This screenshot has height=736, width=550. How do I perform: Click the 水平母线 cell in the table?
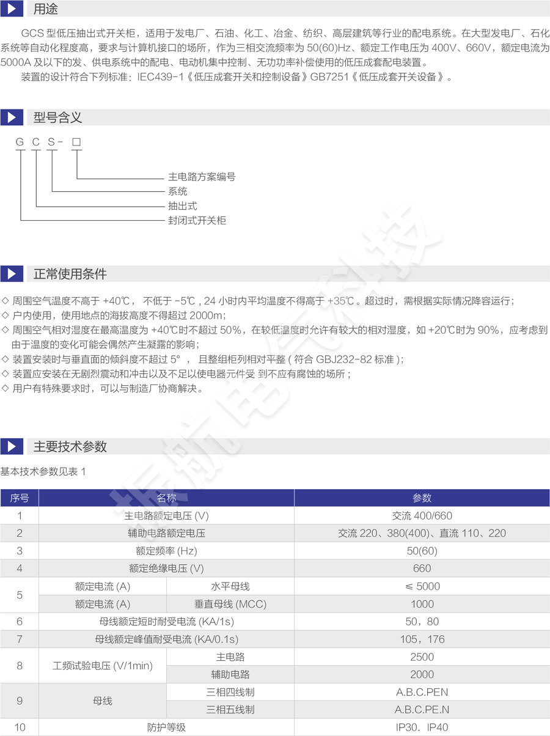point(230,586)
